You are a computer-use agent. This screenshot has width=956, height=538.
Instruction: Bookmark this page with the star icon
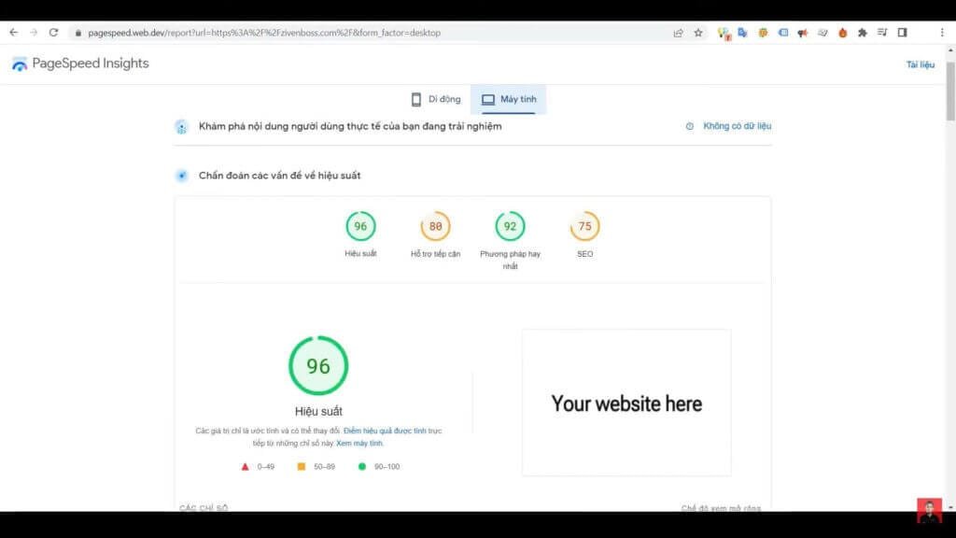[x=698, y=33]
